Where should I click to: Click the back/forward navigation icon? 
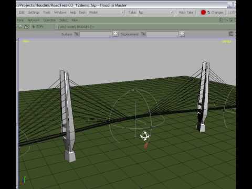click(x=19, y=27)
